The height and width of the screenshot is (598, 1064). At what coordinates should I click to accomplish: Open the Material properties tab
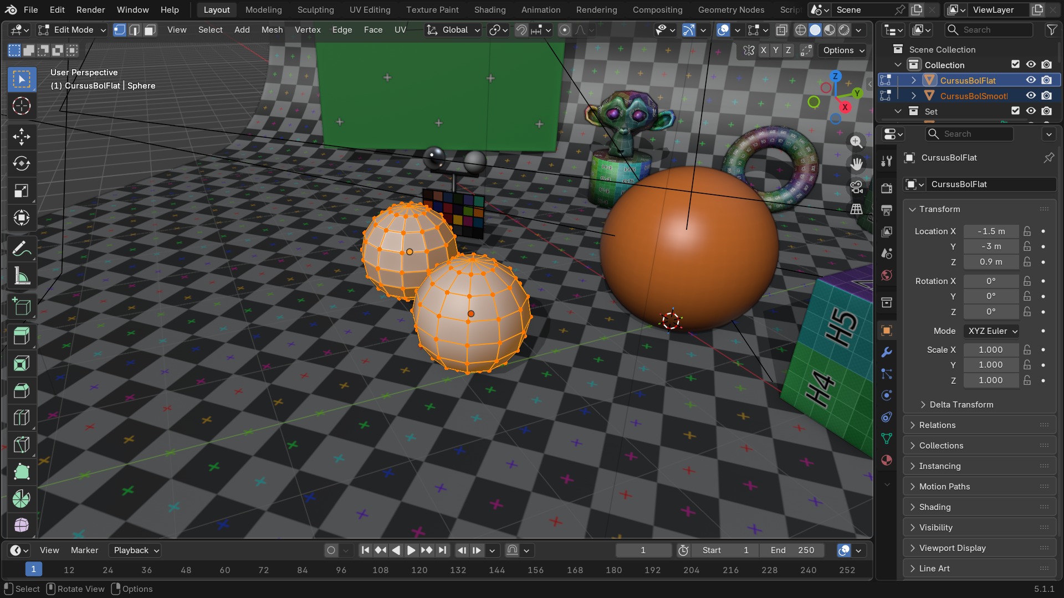887,460
